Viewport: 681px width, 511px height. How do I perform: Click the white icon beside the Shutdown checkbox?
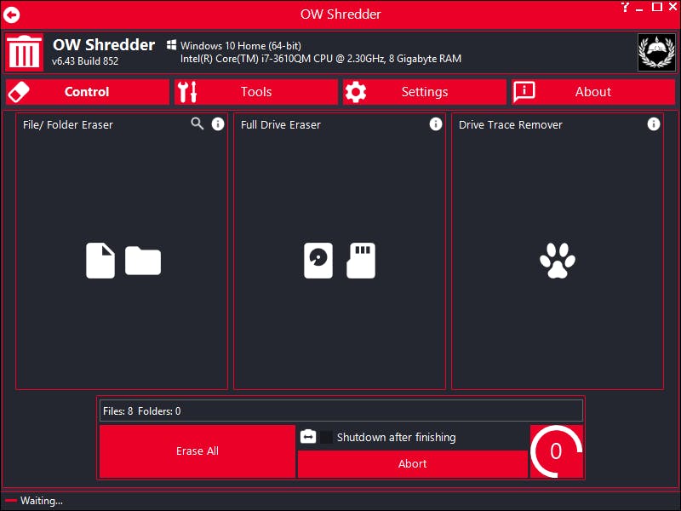308,437
